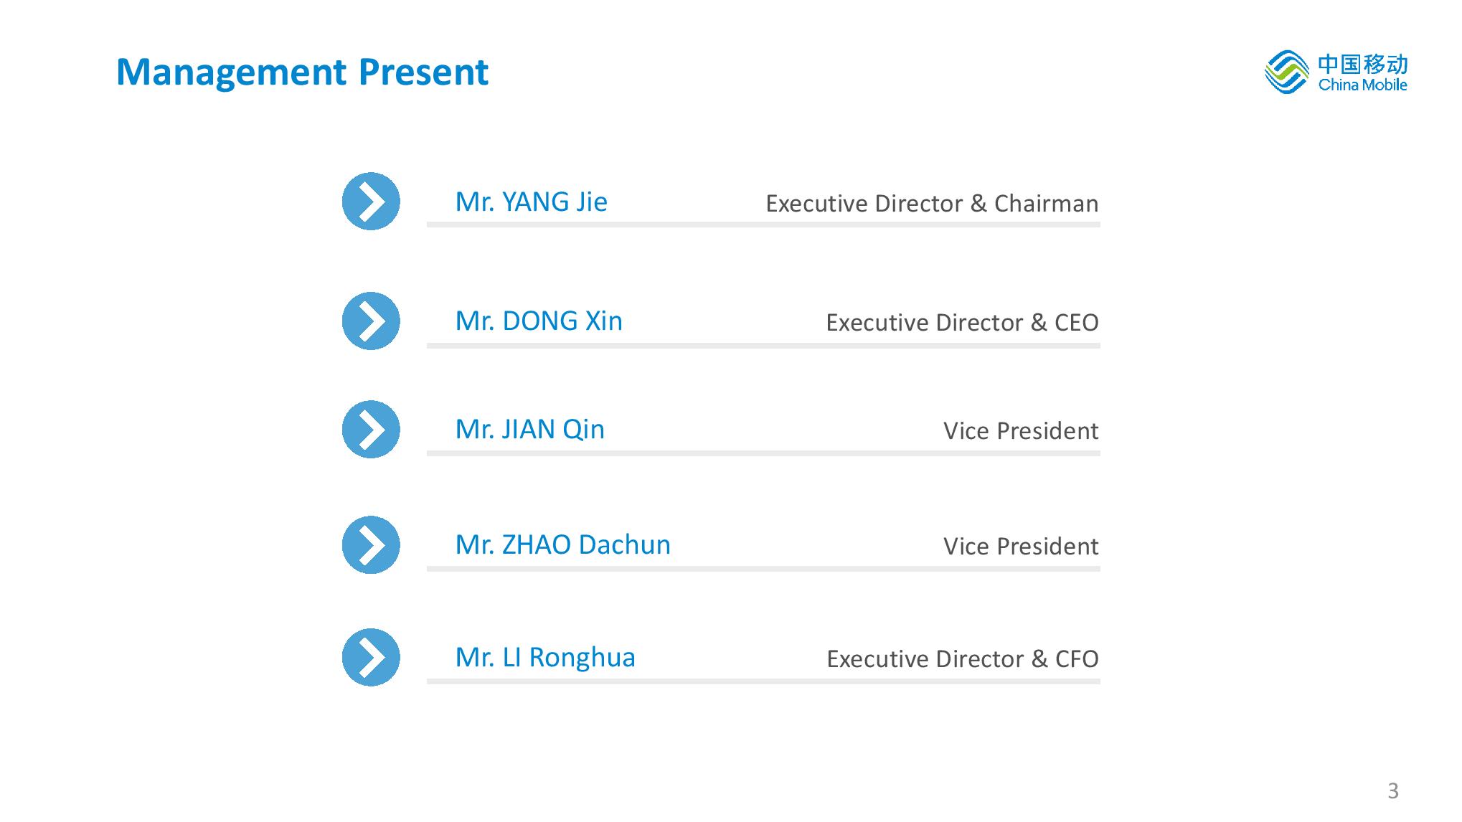Image resolution: width=1462 pixels, height=822 pixels.
Task: Click the chevron icon beside Mr. JIAN Qin
Action: coord(371,430)
